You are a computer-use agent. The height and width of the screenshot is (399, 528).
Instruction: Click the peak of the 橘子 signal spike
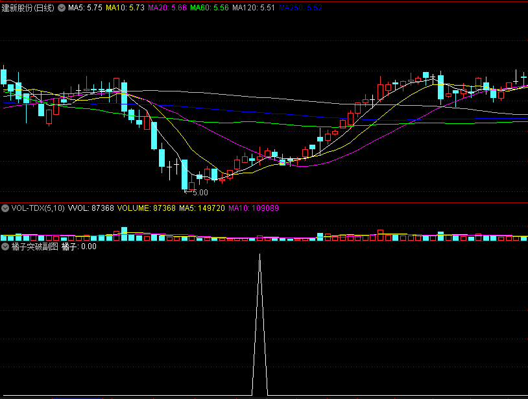[x=259, y=254]
